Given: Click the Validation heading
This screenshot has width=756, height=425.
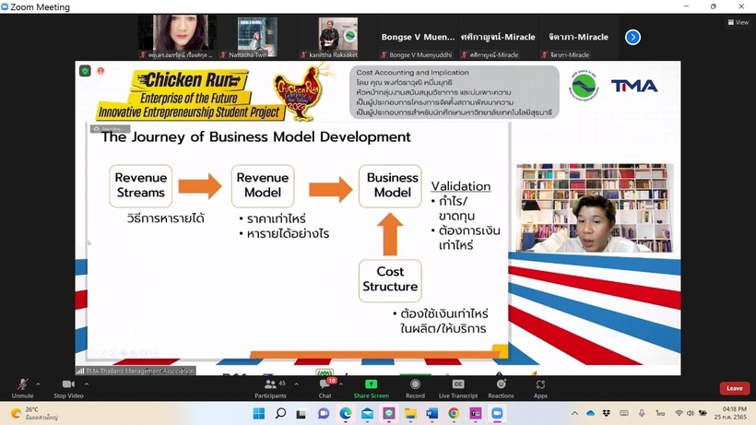Looking at the screenshot, I should point(460,186).
